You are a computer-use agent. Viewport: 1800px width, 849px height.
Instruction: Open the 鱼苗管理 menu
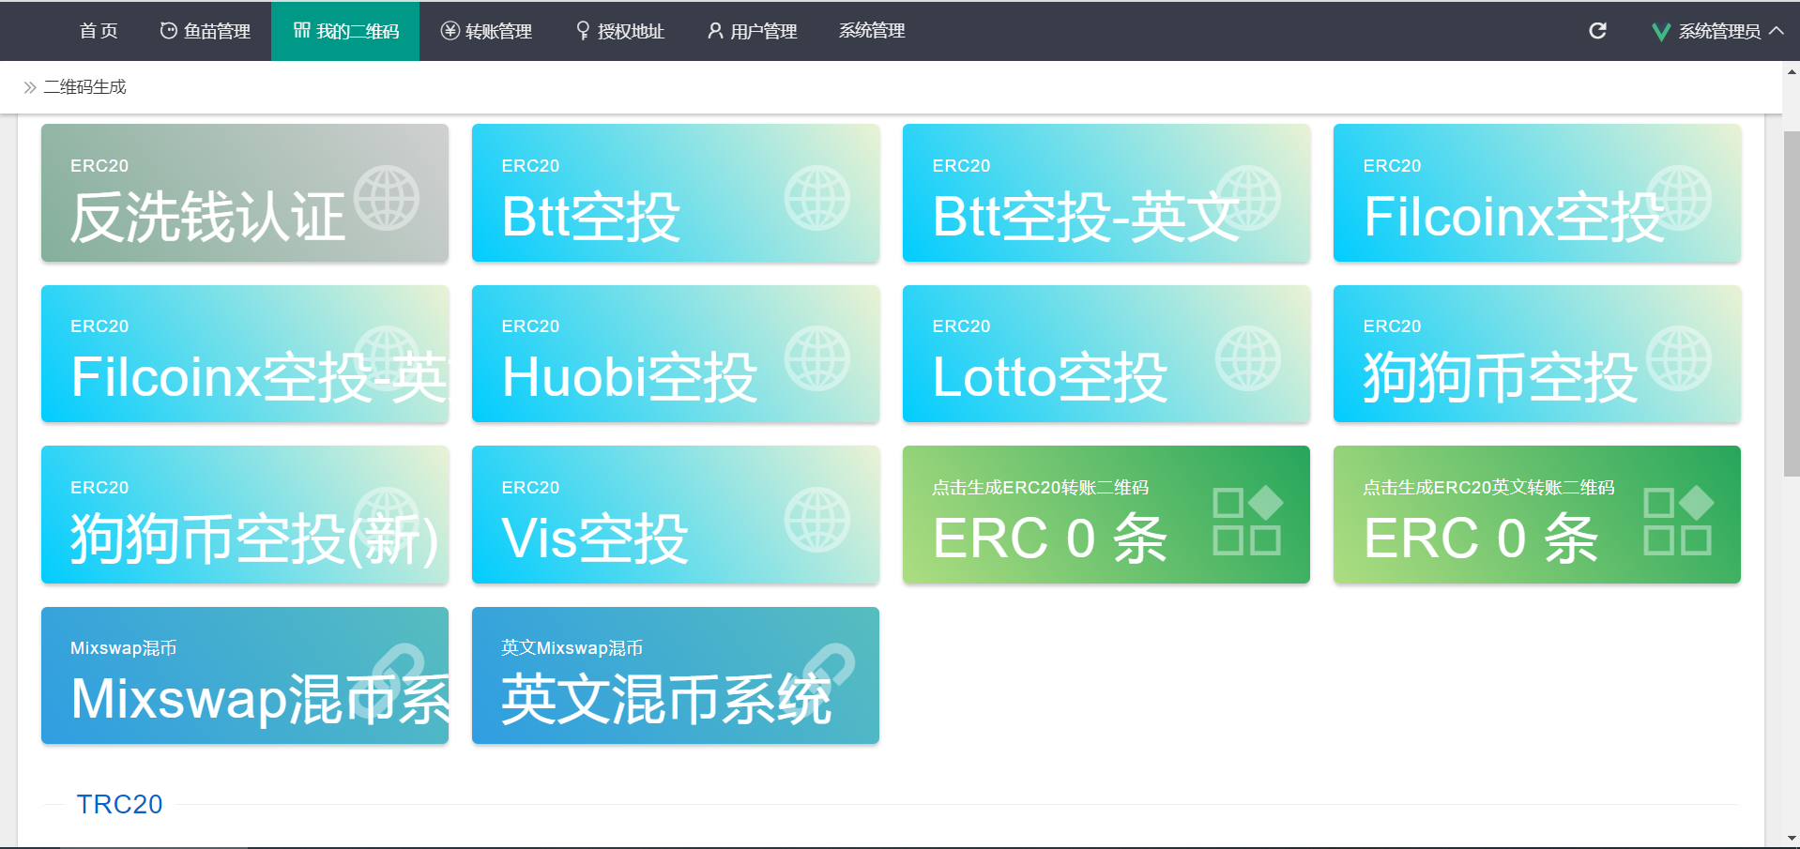point(205,31)
